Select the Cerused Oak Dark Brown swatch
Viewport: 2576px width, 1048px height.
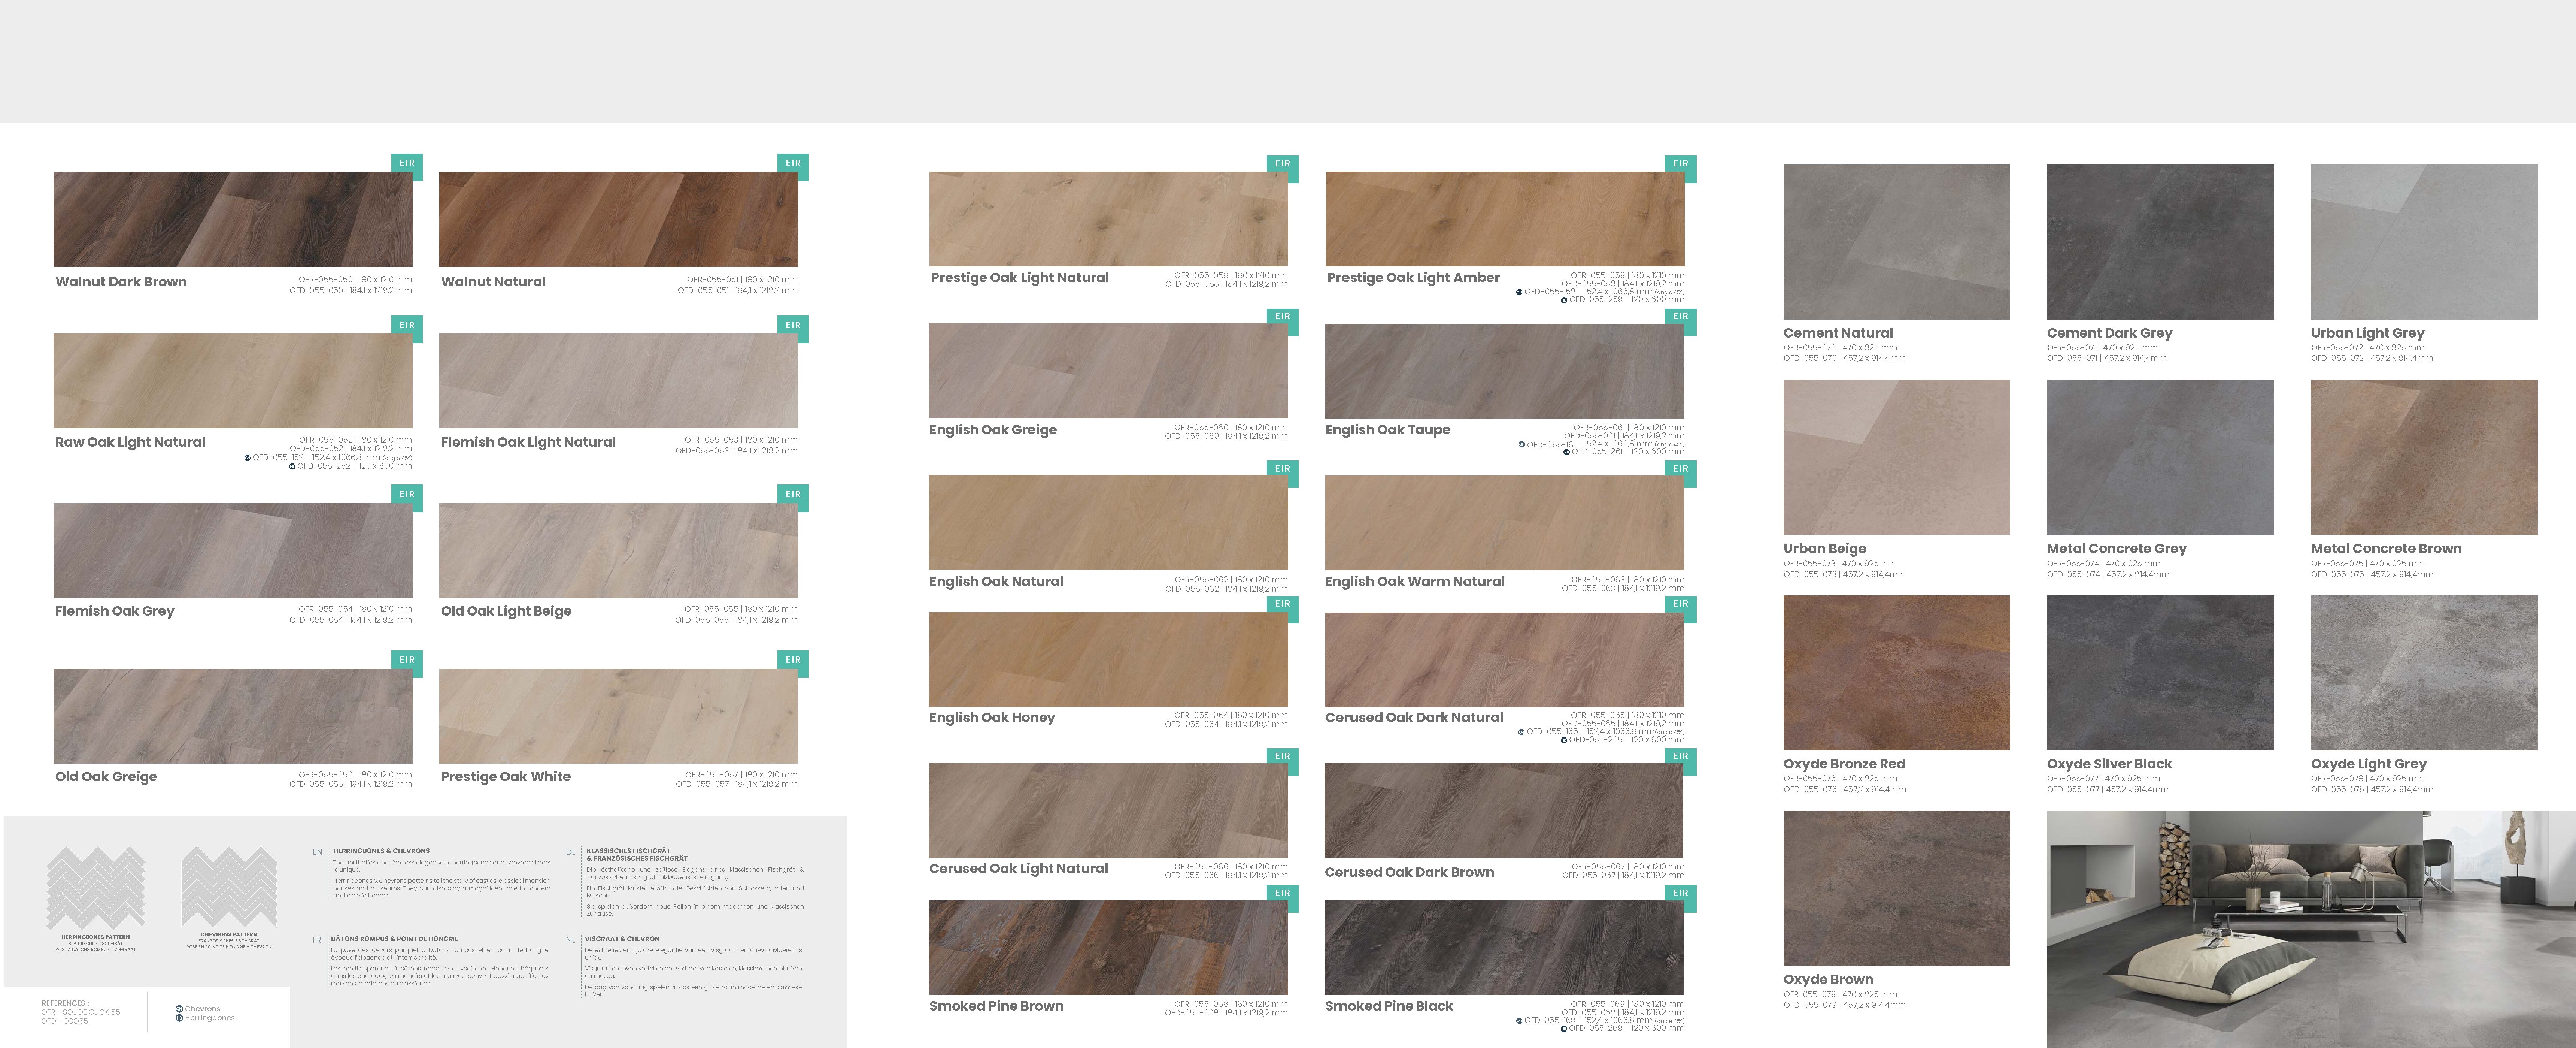coord(1504,811)
